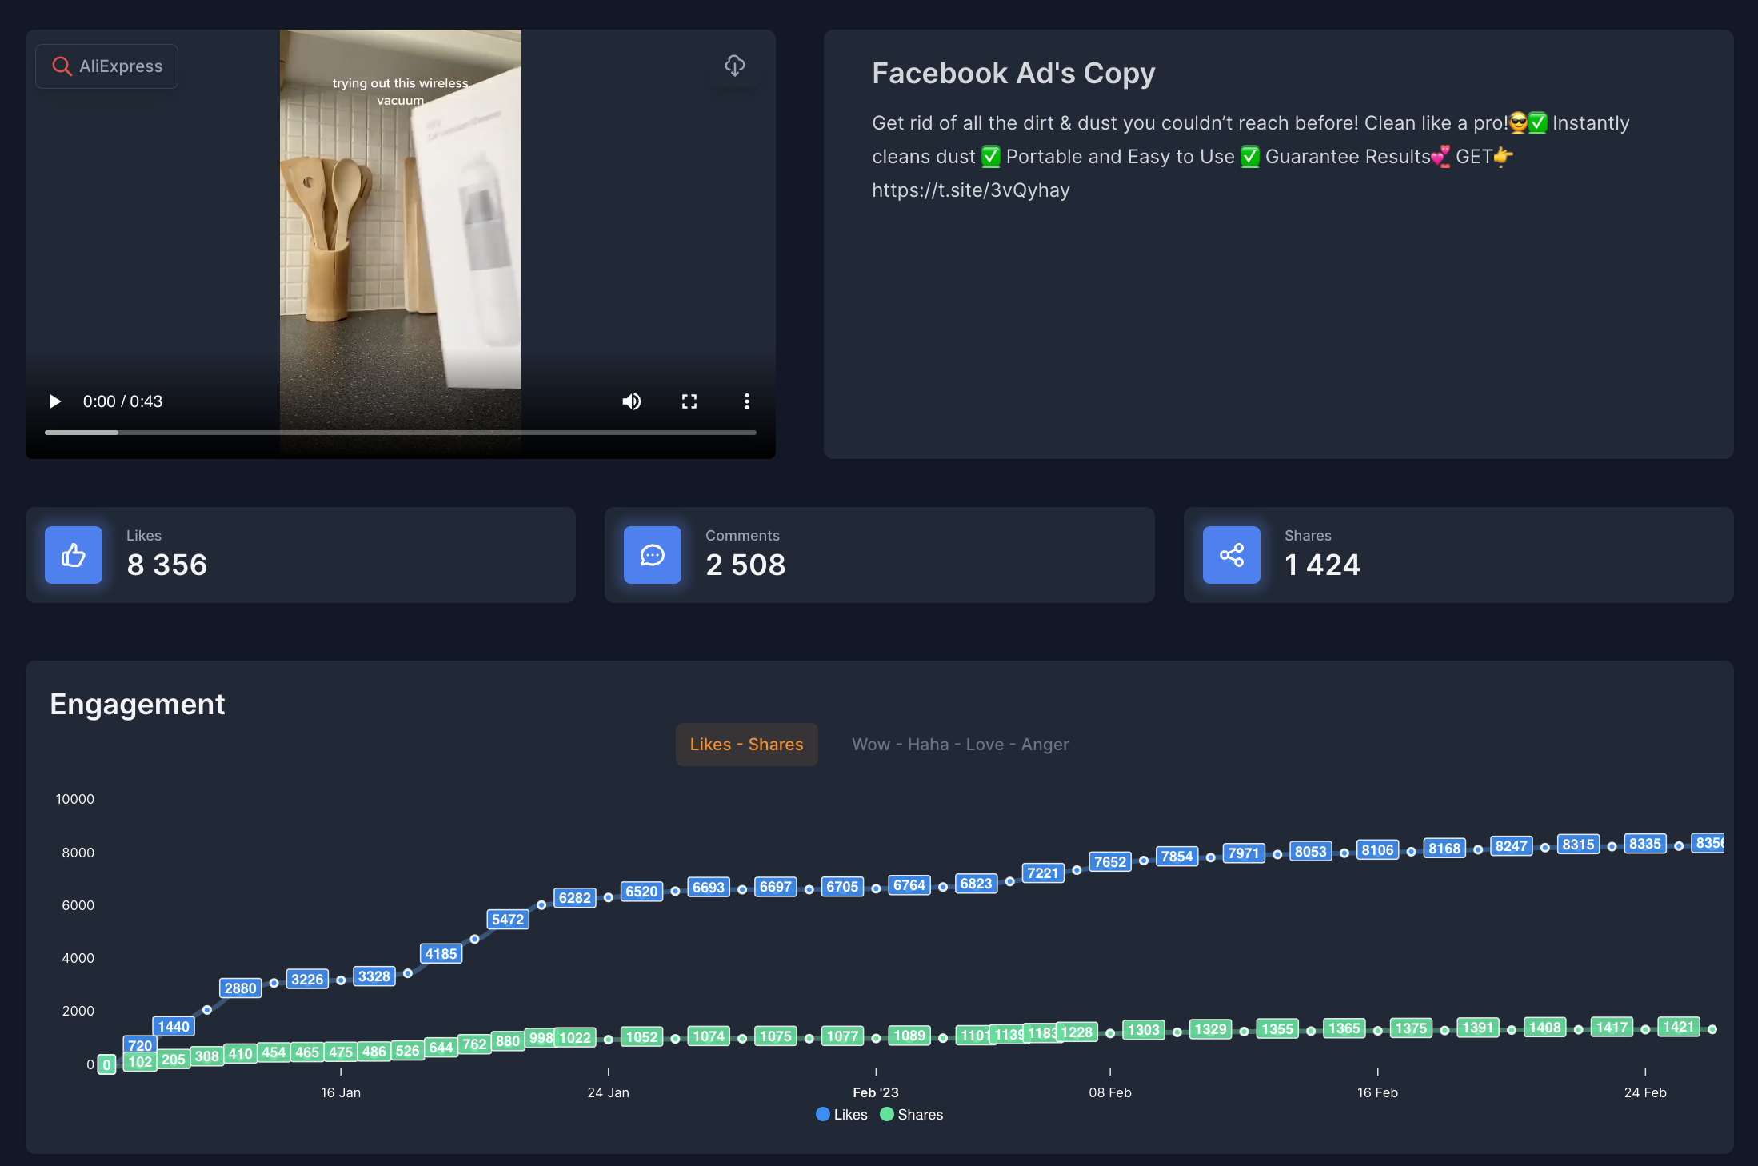
Task: Click the 1303 shares data label
Action: click(1143, 1030)
